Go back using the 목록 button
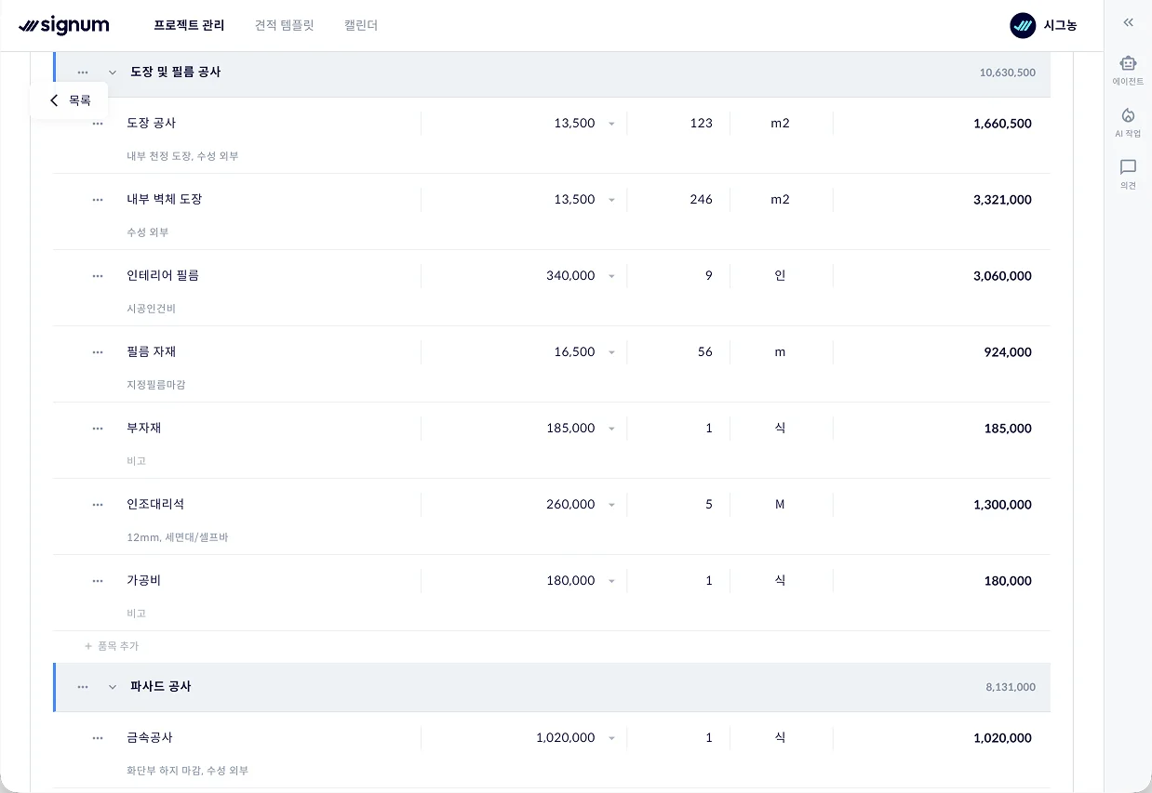The width and height of the screenshot is (1152, 793). click(70, 100)
